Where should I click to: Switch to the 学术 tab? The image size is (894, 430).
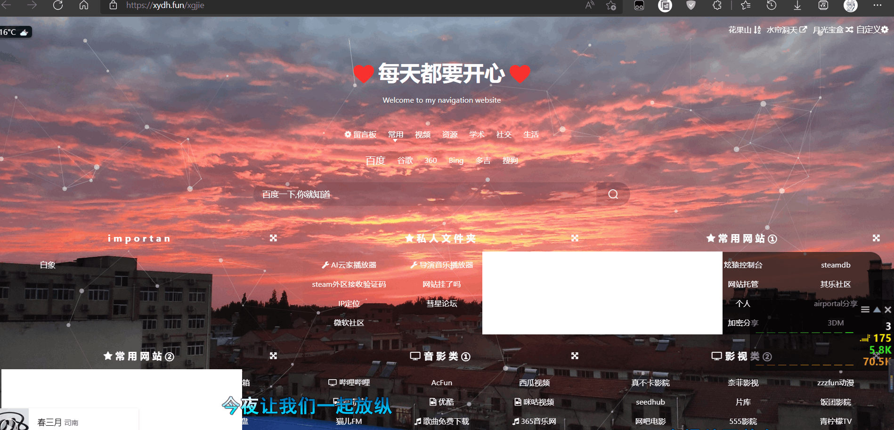pyautogui.click(x=477, y=135)
